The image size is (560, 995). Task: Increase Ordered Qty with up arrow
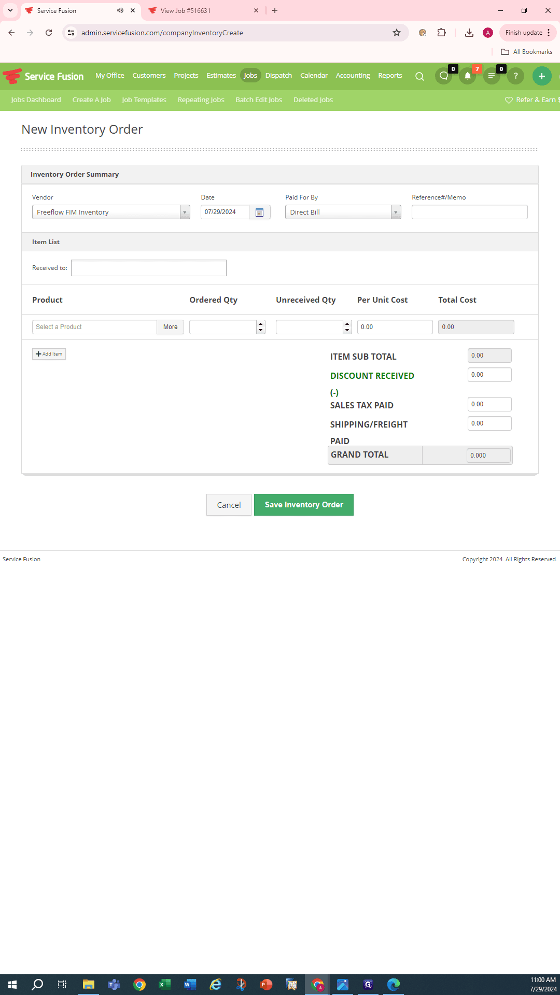pyautogui.click(x=261, y=323)
